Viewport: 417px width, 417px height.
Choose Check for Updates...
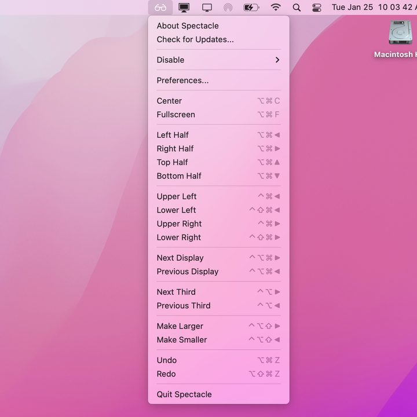click(x=218, y=39)
